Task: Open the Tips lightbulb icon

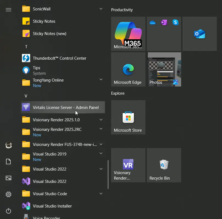Action: [26, 70]
